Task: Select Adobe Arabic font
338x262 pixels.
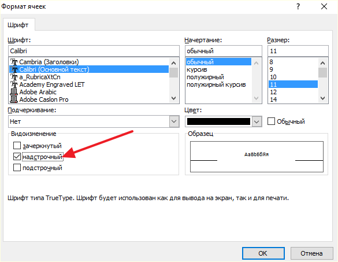Action: (x=89, y=92)
